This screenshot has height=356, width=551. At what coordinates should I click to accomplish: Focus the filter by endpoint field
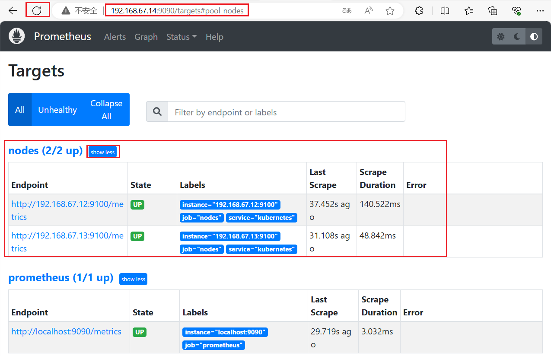(x=286, y=112)
